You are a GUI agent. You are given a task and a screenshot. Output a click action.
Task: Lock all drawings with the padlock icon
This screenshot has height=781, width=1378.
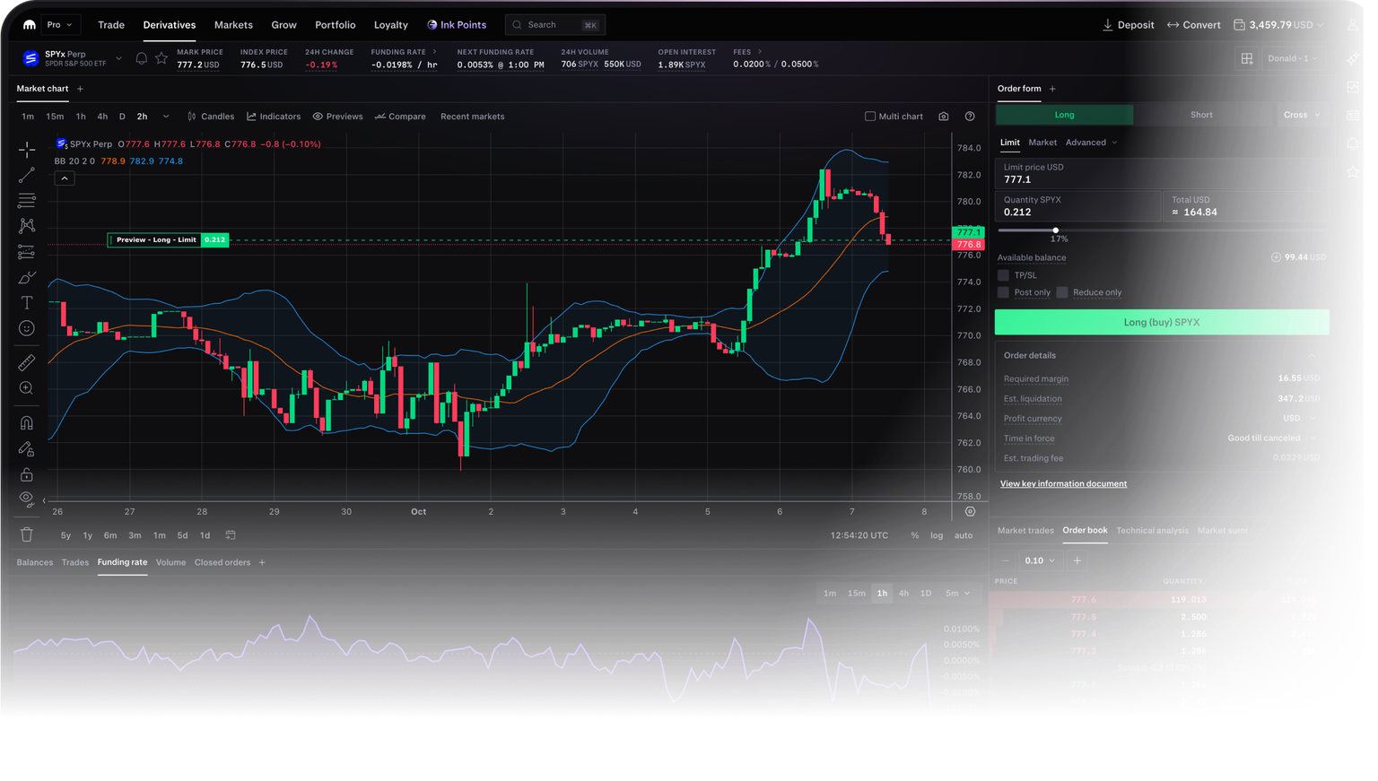(27, 474)
